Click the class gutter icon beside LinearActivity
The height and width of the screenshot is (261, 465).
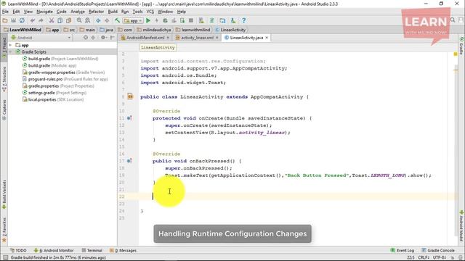coord(130,96)
